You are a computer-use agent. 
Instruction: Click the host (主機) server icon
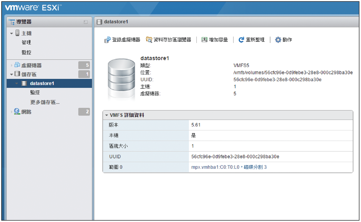pos(17,33)
